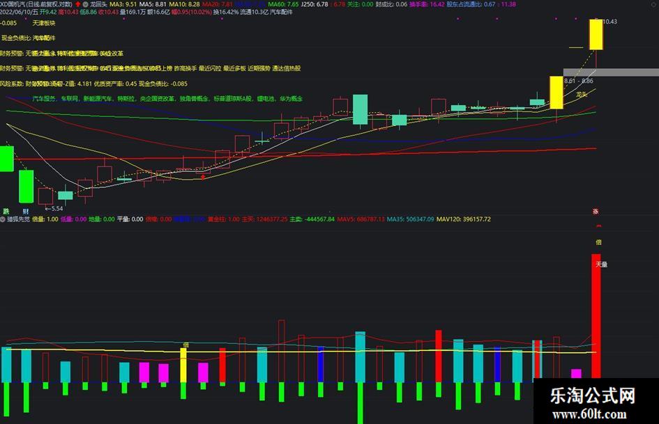659x424 pixels.
Task: Click the date 2022/06/10/五
Action: (19, 12)
